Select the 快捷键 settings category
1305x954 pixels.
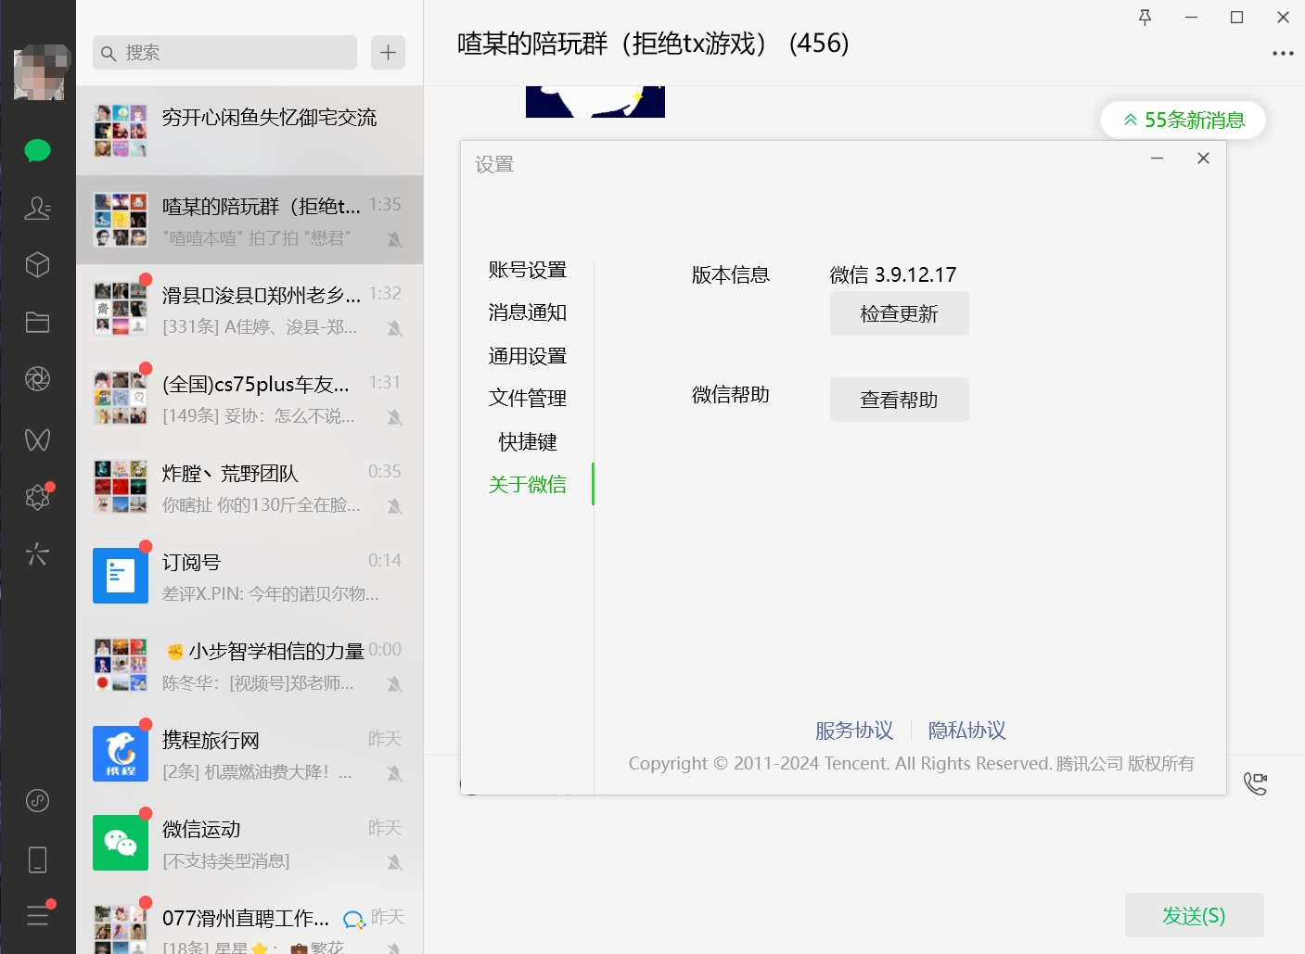(x=526, y=441)
